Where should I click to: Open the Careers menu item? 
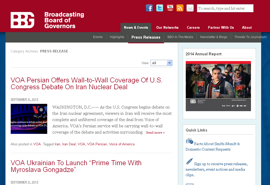(193, 28)
